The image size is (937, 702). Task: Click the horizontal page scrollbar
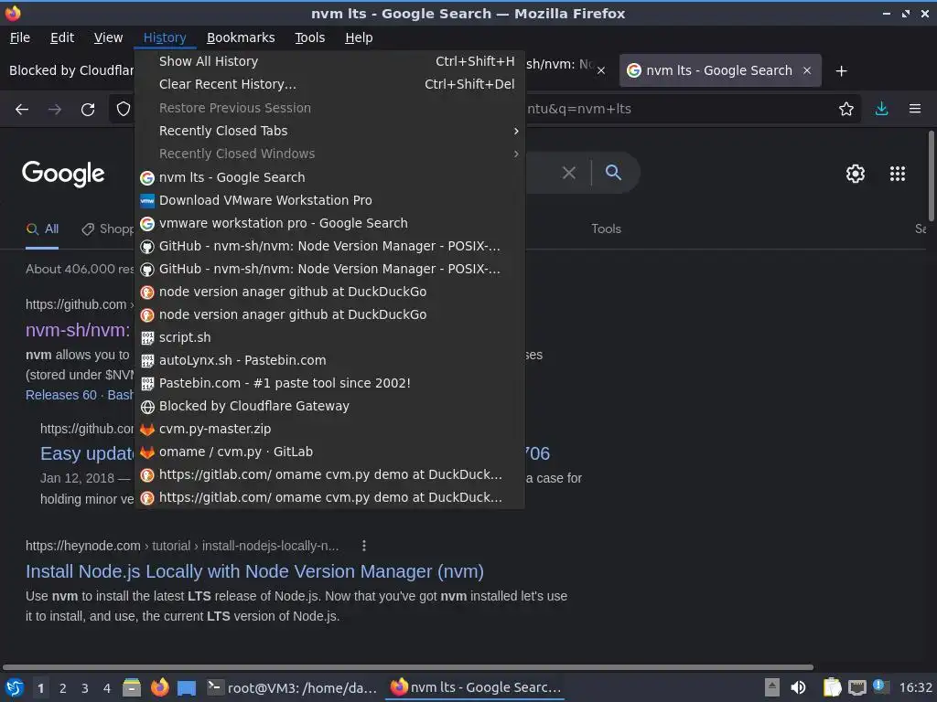(x=407, y=666)
